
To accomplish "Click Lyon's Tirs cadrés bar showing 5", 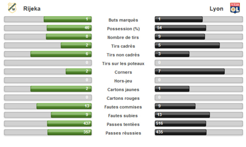I will pos(187,45).
